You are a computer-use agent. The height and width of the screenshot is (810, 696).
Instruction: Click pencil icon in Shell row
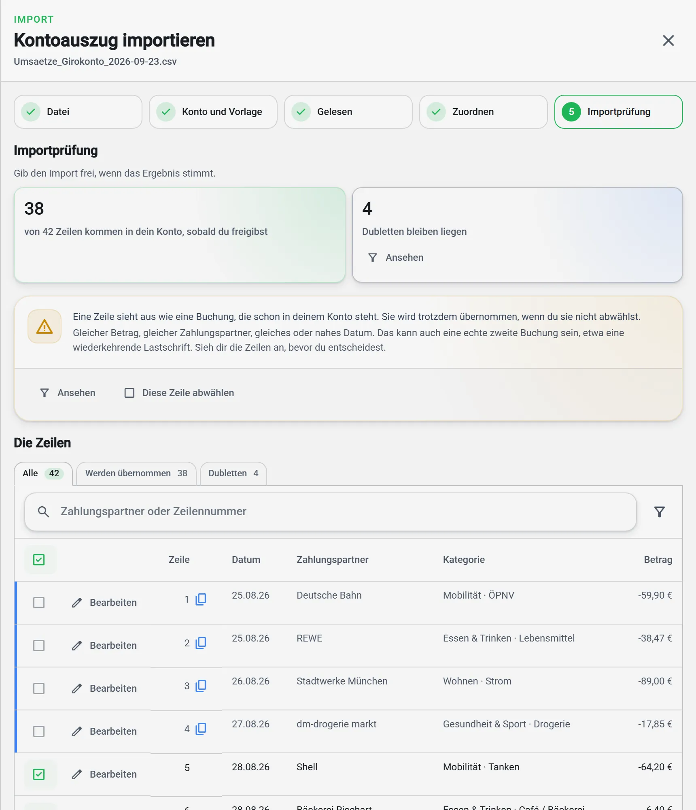77,774
